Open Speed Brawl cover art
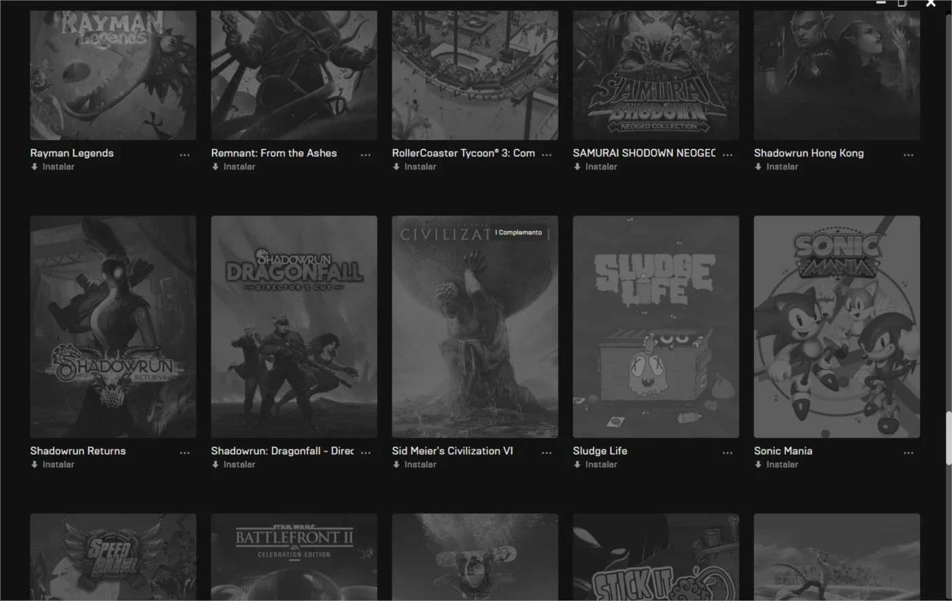The height and width of the screenshot is (601, 952). 113,557
